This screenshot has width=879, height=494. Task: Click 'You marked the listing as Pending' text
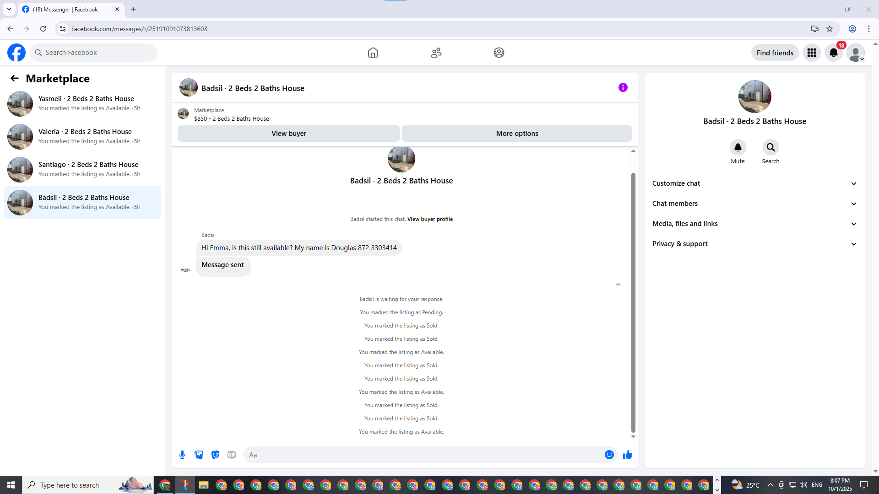pos(402,312)
